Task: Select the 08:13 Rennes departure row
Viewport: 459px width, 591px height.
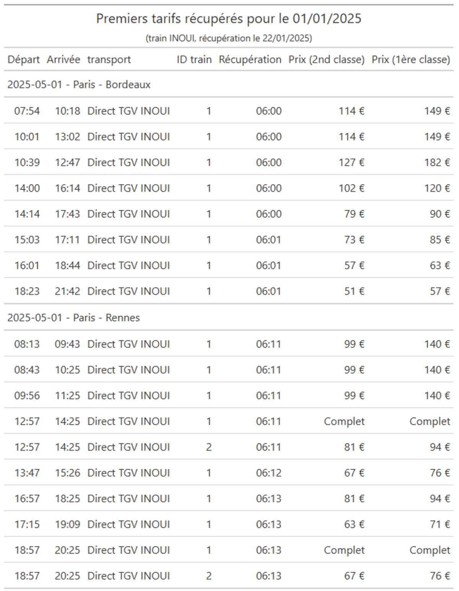Action: coord(229,344)
